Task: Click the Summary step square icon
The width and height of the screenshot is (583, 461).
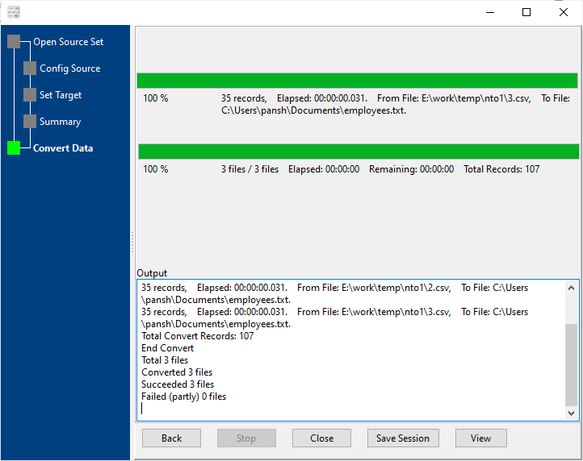Action: [30, 122]
